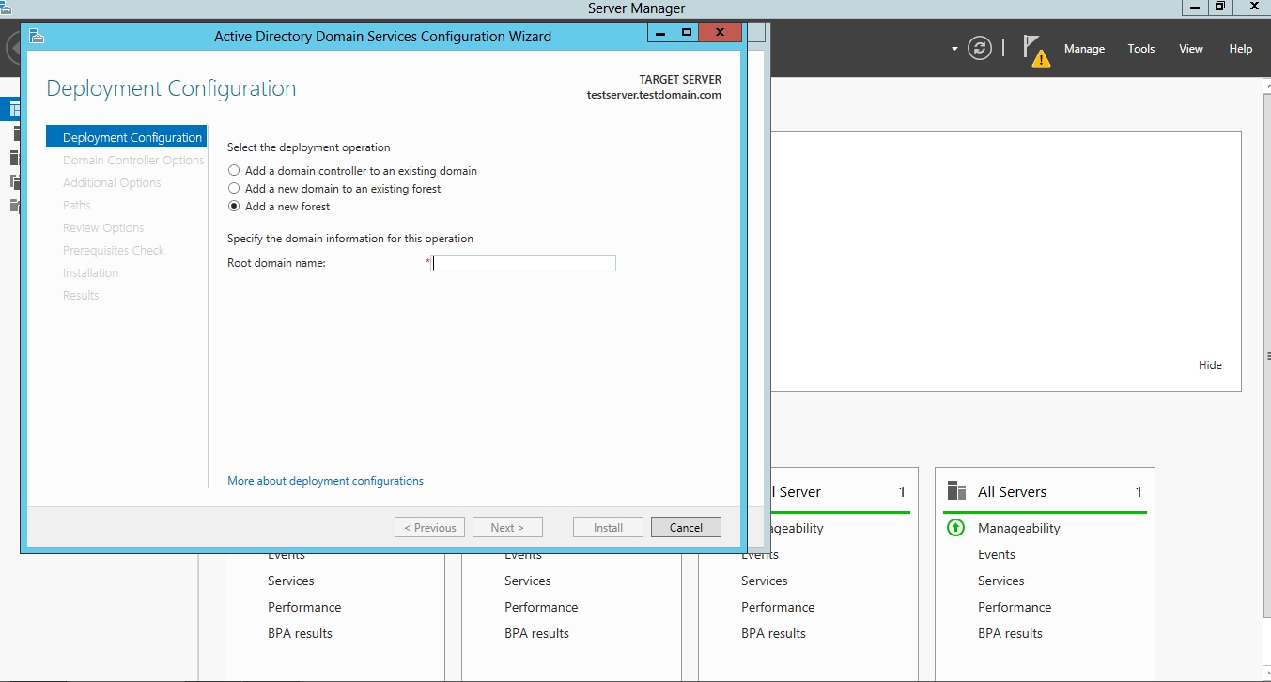Open the notifications flag with warning
This screenshot has height=682, width=1271.
click(x=1034, y=50)
